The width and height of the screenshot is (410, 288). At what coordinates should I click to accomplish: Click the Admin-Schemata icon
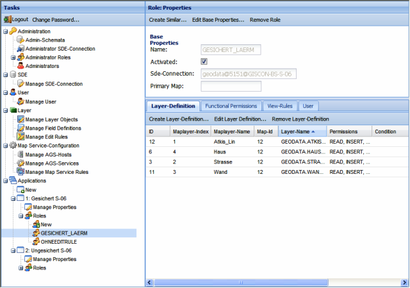coord(20,40)
